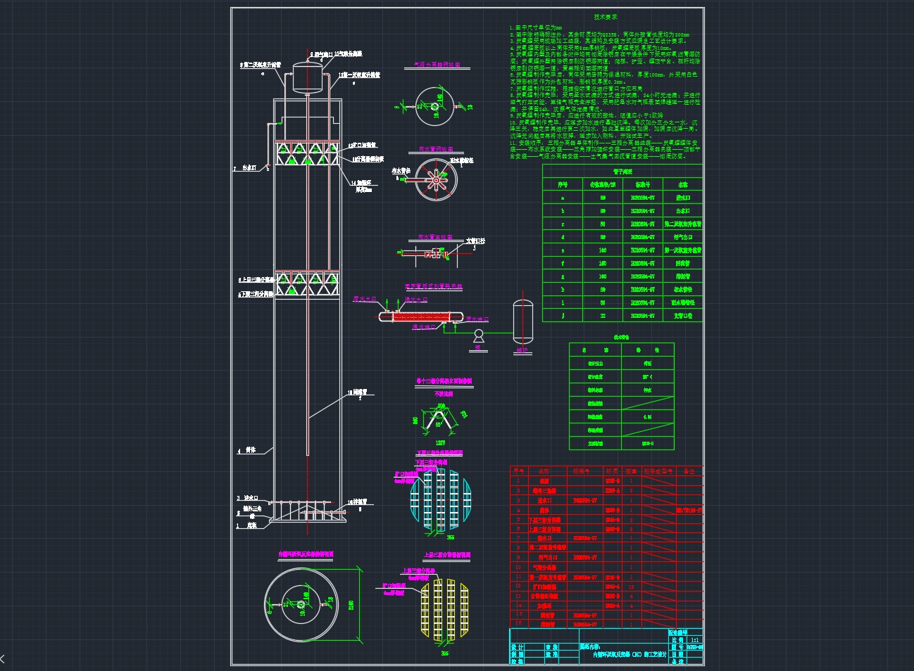Click the 序号 header of red parts list

coord(518,471)
